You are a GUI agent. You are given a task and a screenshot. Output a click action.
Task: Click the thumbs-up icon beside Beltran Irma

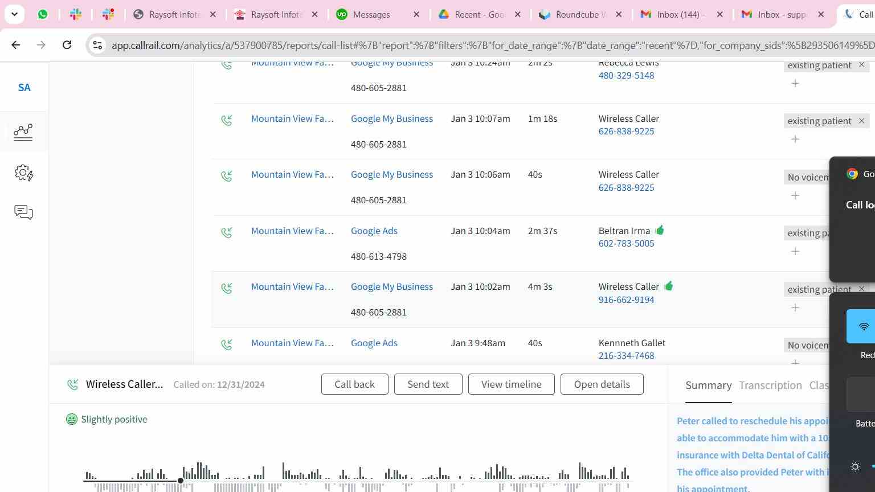660,230
